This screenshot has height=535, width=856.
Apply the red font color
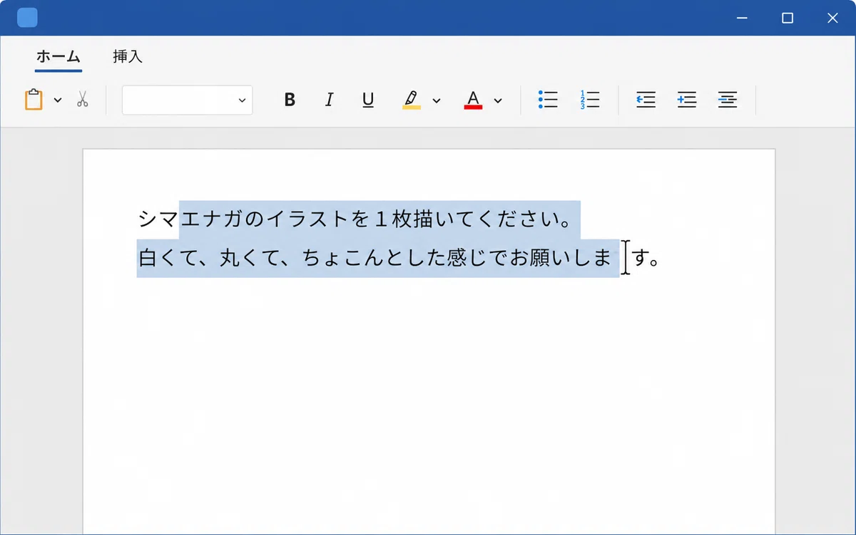tap(473, 100)
